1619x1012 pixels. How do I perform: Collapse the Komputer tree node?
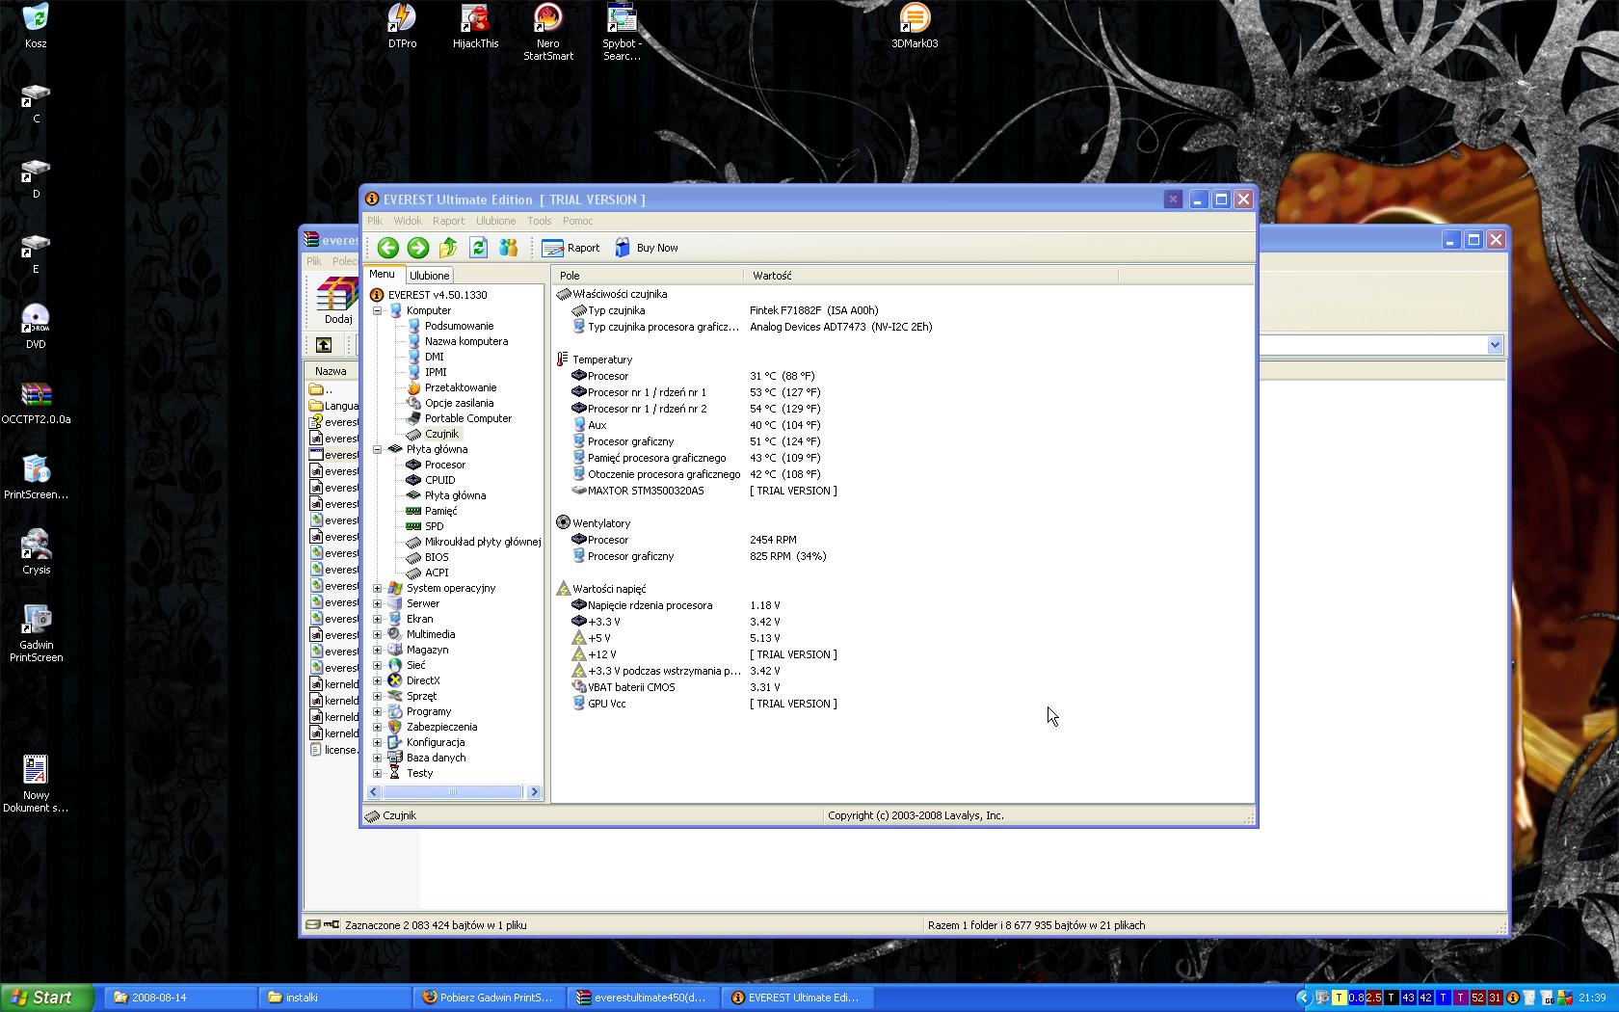point(377,310)
